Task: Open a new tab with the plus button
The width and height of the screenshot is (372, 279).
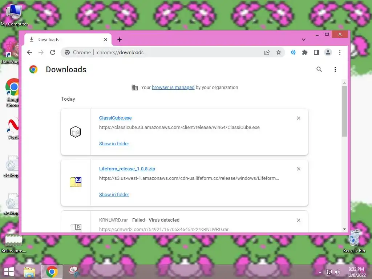Action: click(120, 40)
